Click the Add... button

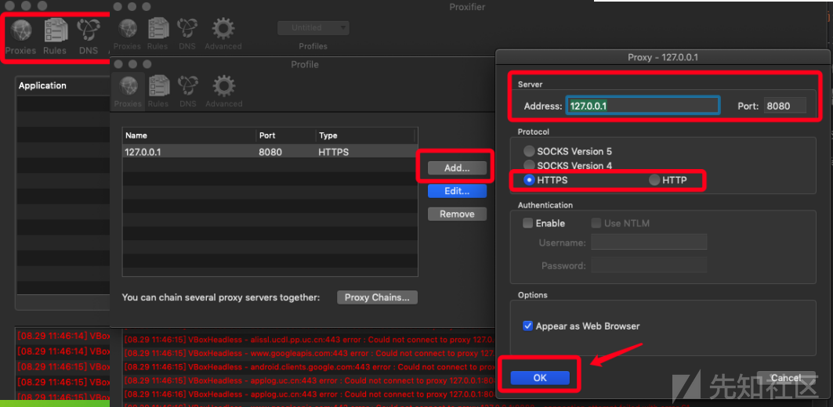[x=457, y=167]
